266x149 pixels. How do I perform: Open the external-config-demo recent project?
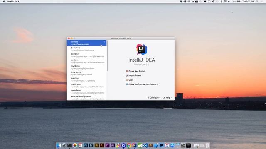coord(86,98)
